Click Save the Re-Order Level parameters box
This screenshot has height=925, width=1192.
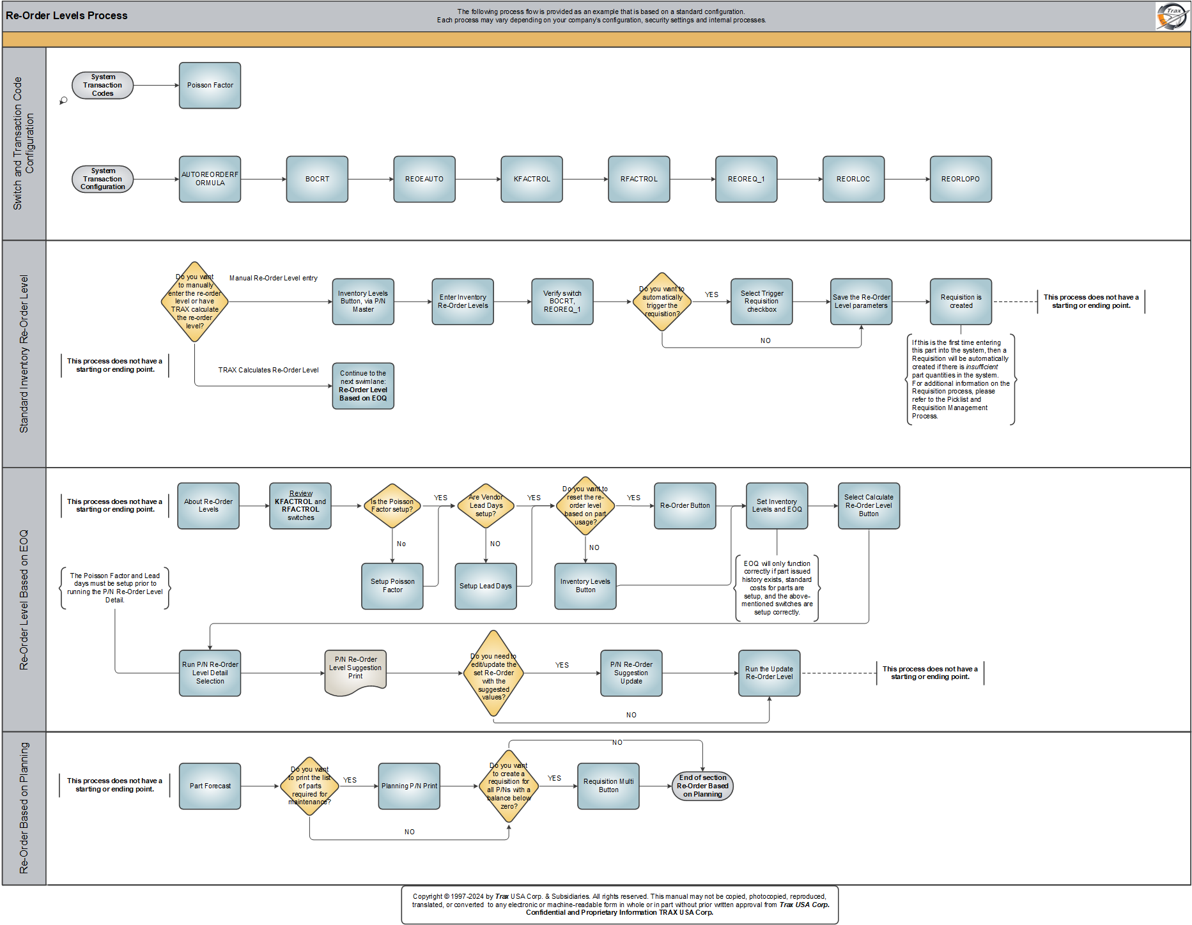[x=862, y=302]
